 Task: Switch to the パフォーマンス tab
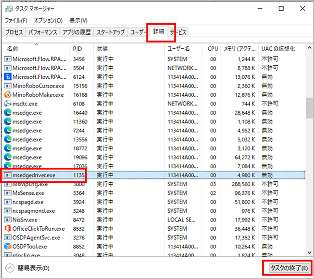click(43, 32)
